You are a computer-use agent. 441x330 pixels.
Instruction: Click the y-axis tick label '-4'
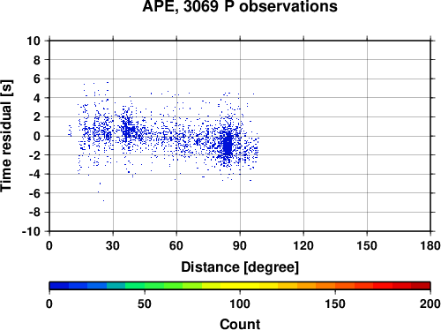(34, 175)
